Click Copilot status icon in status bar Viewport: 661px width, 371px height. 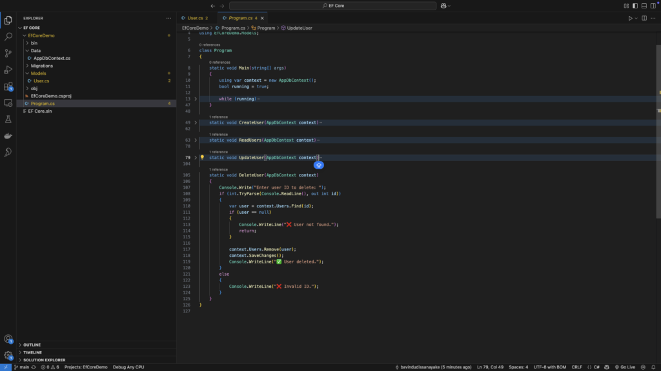tap(607, 367)
